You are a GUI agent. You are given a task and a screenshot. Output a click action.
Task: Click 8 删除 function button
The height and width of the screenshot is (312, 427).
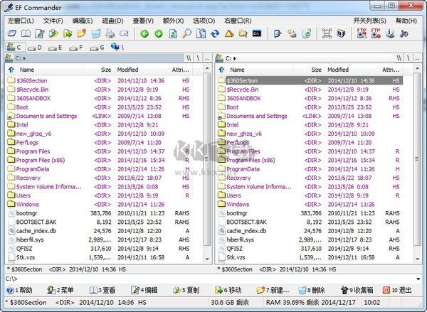[x=312, y=290]
